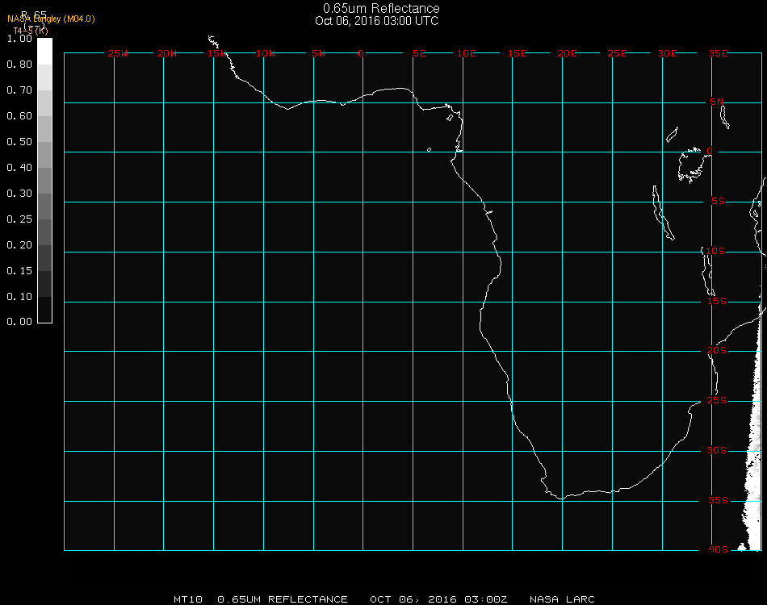Click the 'NASA Langley (M04.0)' label
767x605 pixels.
[51, 19]
